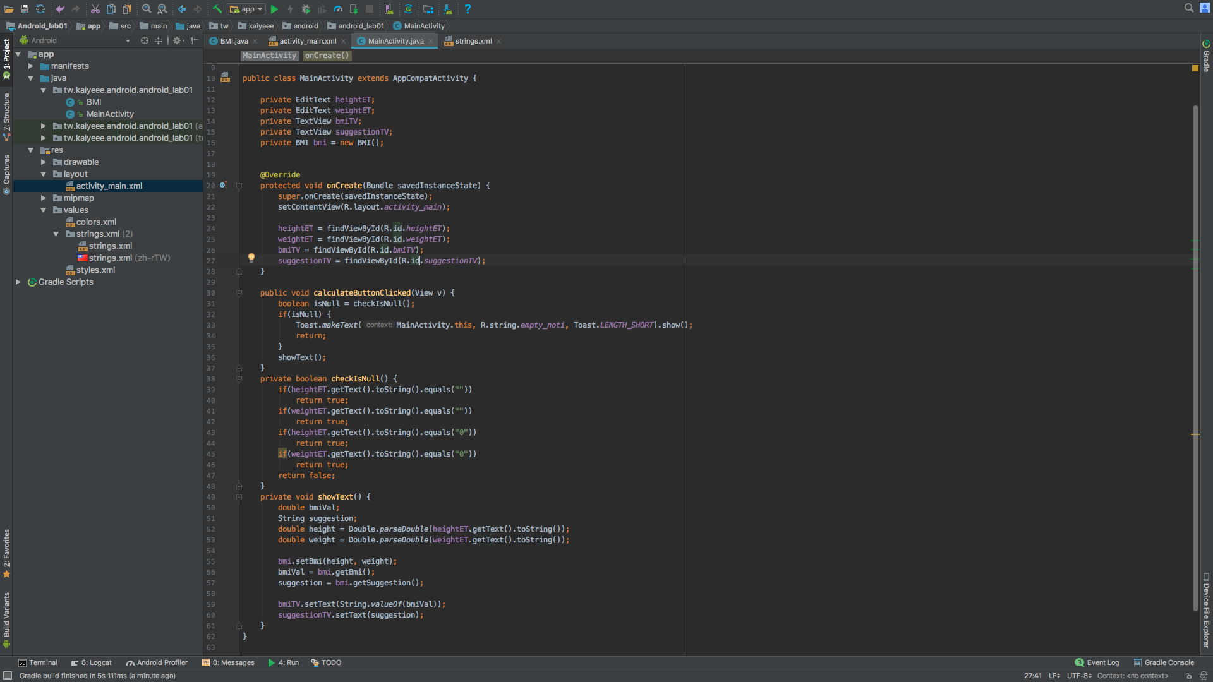Open BMI class in project tree
This screenshot has width=1213, height=682.
pos(94,102)
